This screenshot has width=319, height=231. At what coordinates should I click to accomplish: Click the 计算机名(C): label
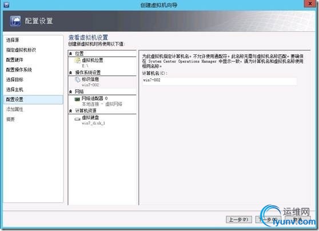click(x=154, y=73)
